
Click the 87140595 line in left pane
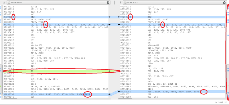(x=56, y=58)
